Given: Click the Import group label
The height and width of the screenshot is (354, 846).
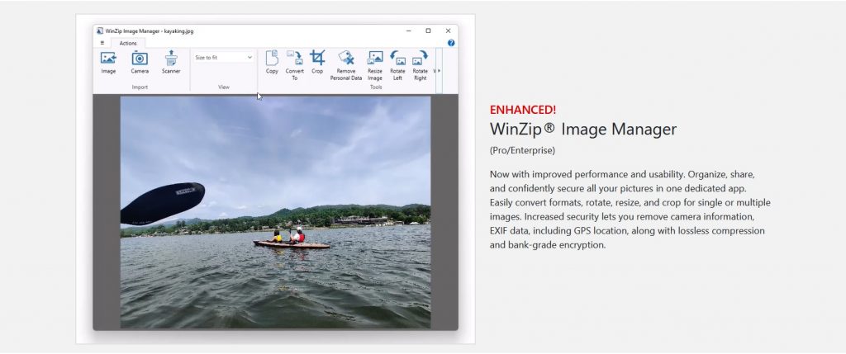Looking at the screenshot, I should [140, 87].
